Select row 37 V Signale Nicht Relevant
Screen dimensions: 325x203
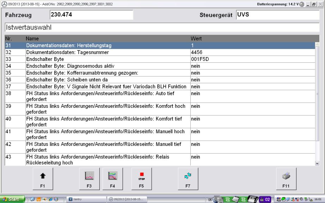coord(160,87)
